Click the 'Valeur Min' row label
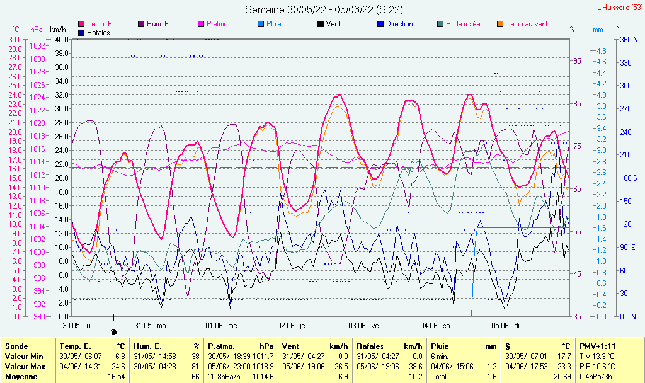This screenshot has width=645, height=383. point(24,357)
